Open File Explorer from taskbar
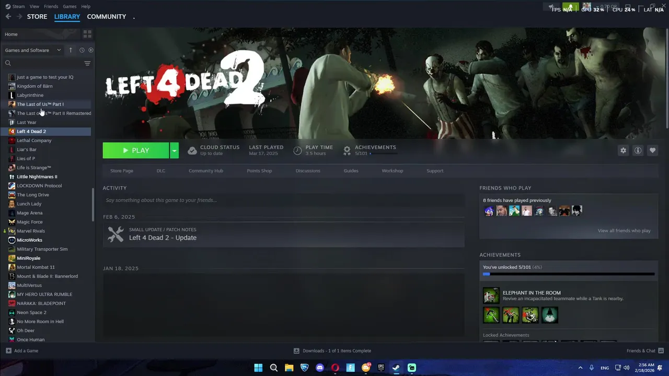 289,368
